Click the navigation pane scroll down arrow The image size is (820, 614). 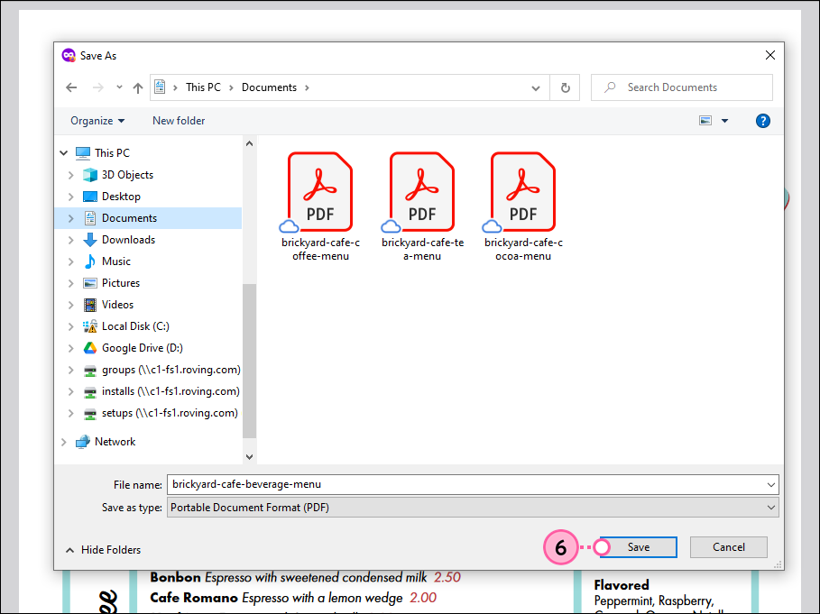[250, 457]
